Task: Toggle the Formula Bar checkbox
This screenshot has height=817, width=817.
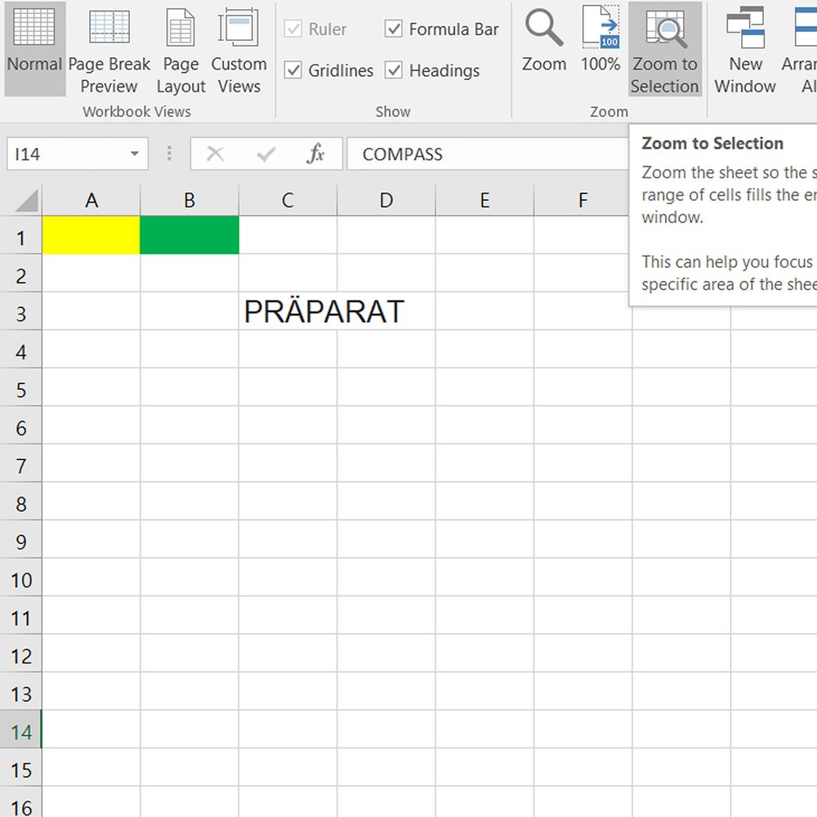Action: (394, 29)
